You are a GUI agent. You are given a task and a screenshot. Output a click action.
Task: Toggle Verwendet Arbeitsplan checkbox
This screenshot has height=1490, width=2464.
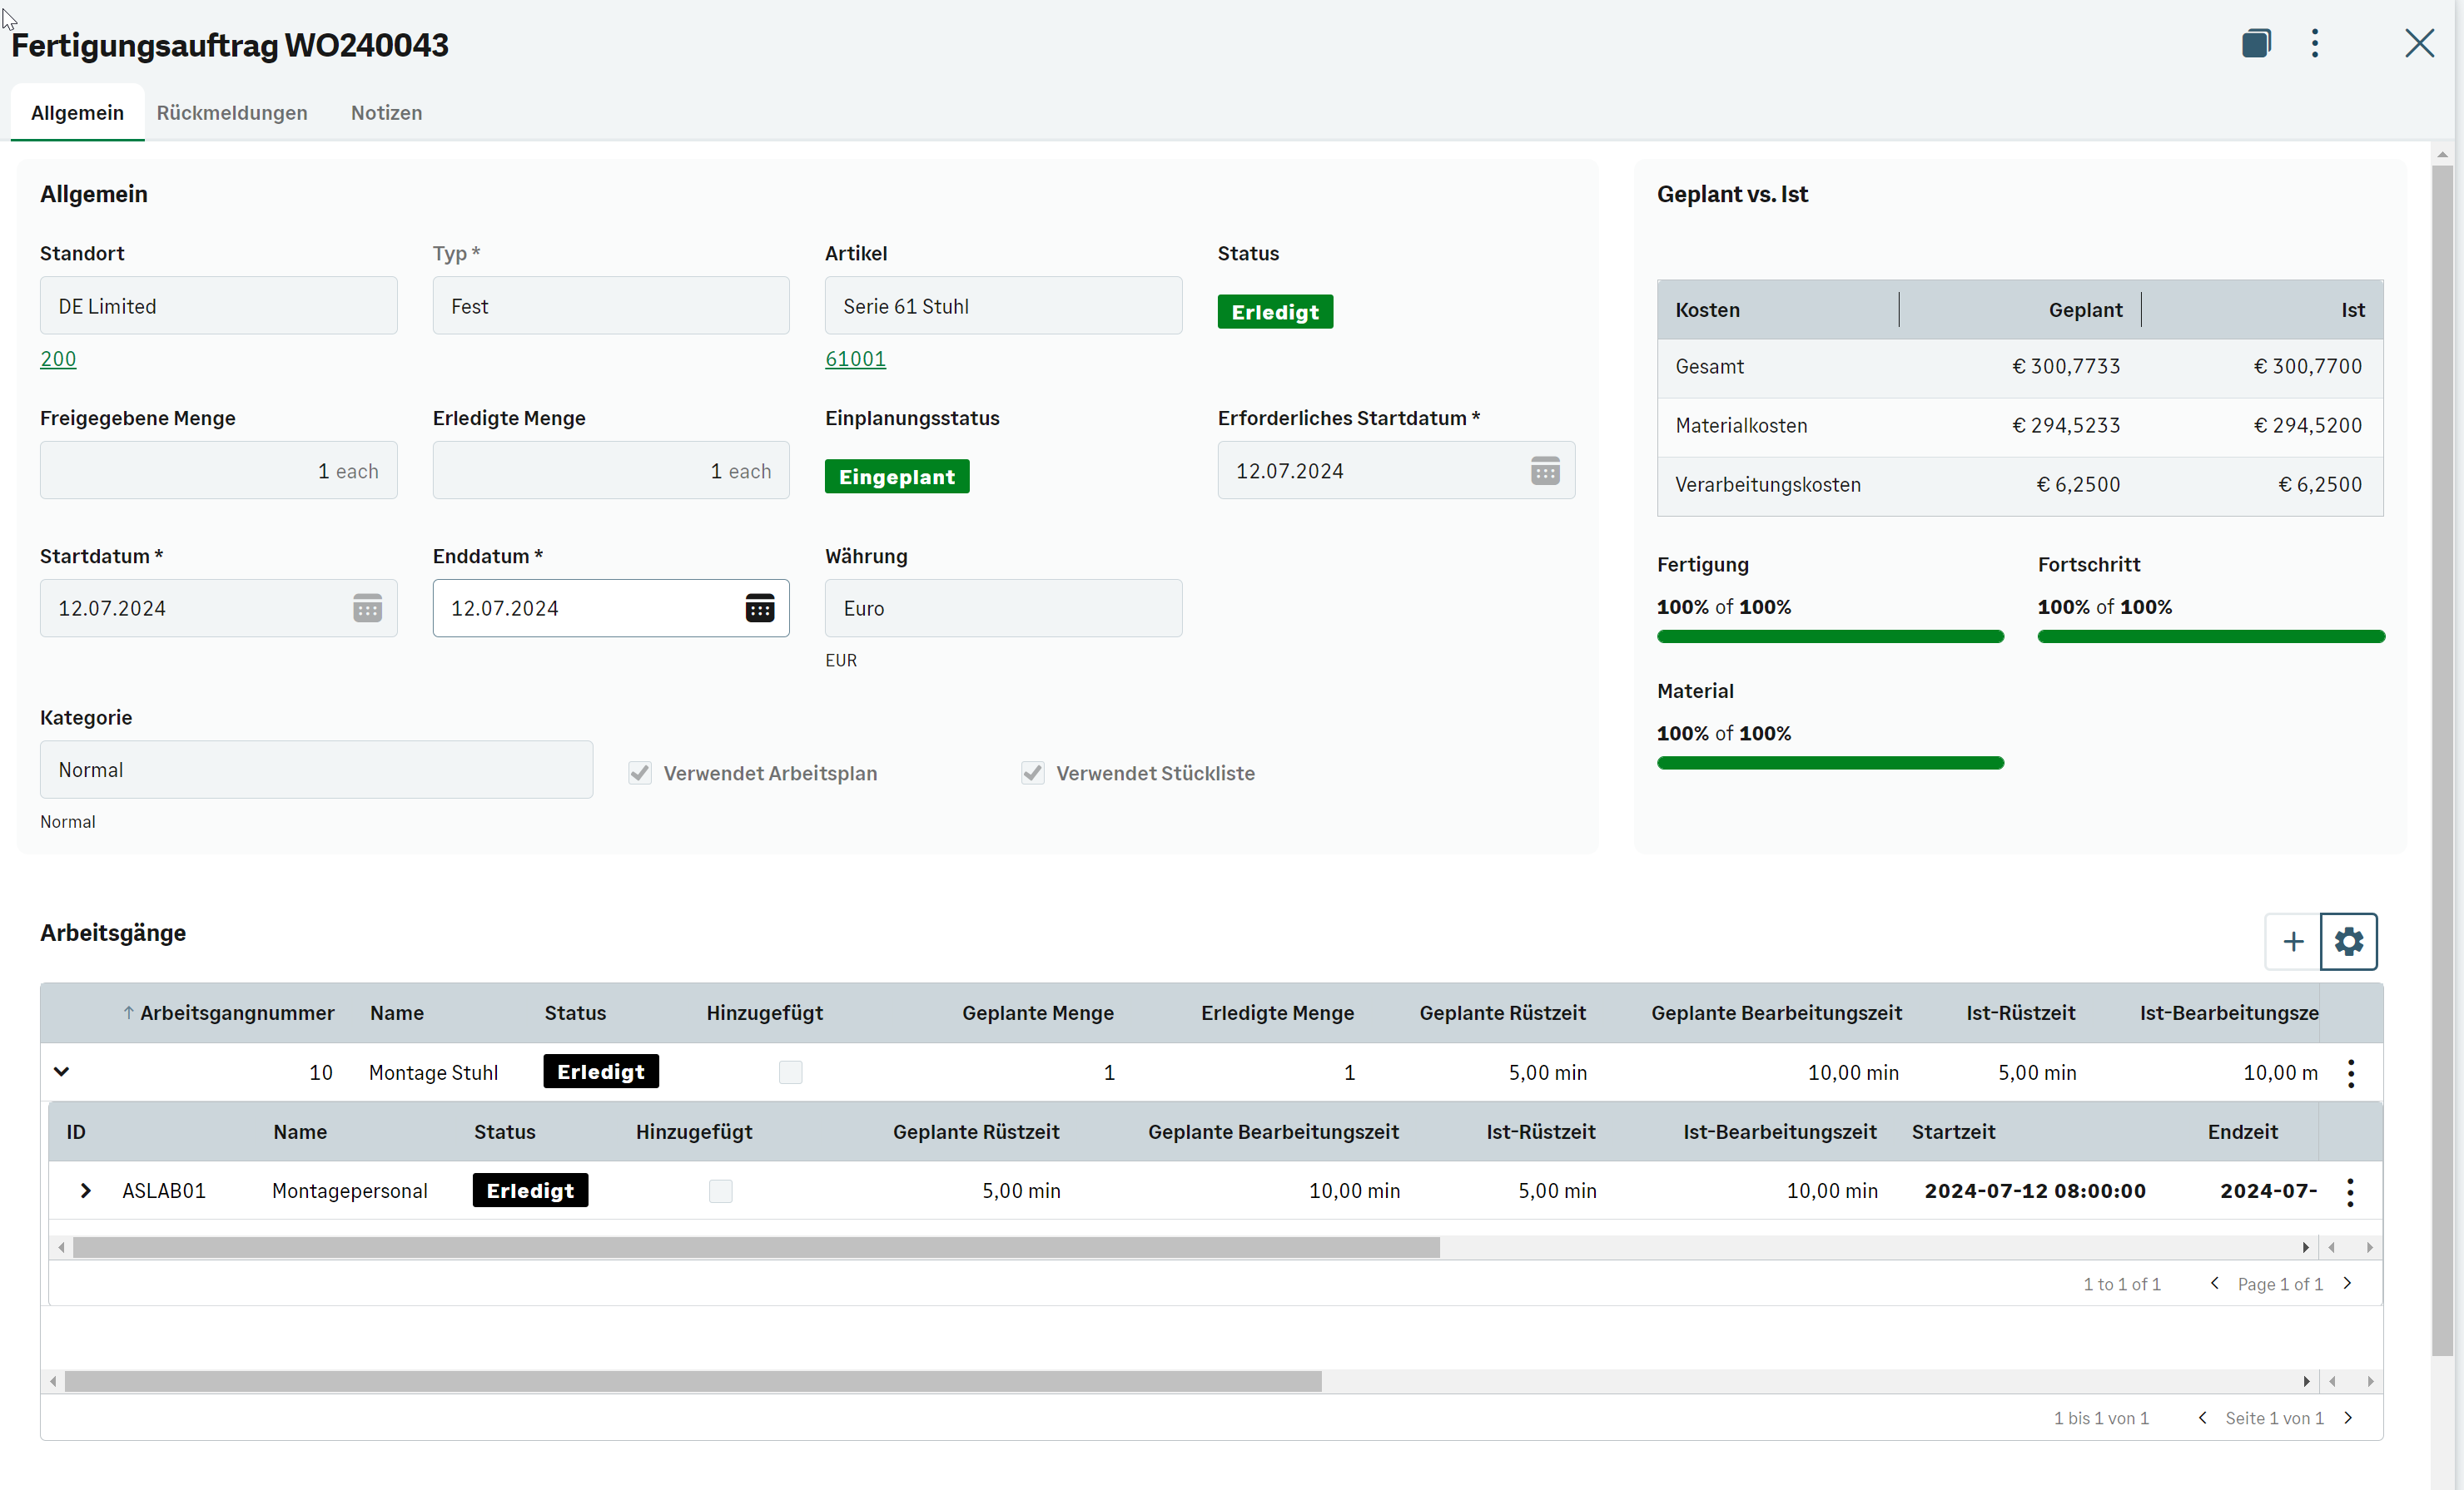pyautogui.click(x=640, y=773)
